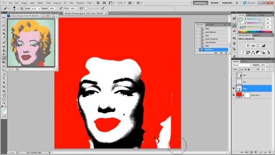
Task: Open CS Live menu
Action: [x=249, y=3]
